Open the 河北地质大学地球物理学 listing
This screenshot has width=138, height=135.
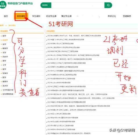click(x=61, y=122)
